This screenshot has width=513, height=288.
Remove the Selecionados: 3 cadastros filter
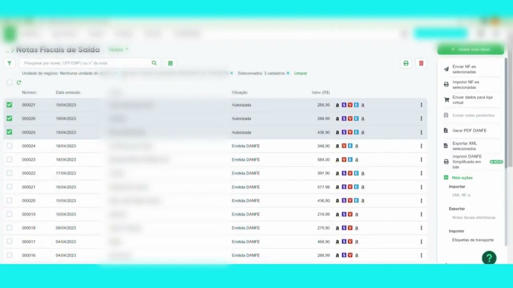(x=288, y=73)
